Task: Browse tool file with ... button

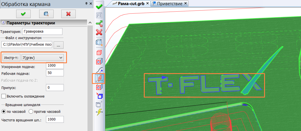Action: pyautogui.click(x=58, y=45)
